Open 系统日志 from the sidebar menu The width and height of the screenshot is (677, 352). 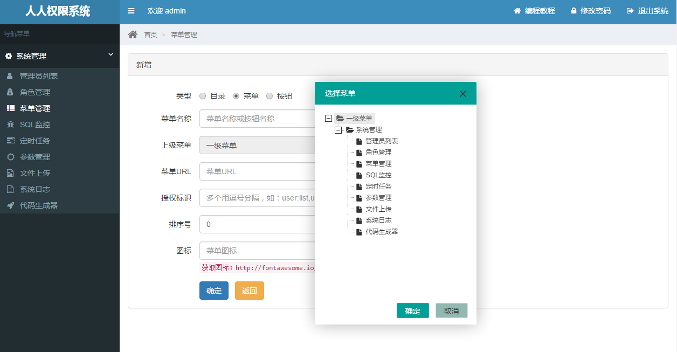(x=35, y=189)
